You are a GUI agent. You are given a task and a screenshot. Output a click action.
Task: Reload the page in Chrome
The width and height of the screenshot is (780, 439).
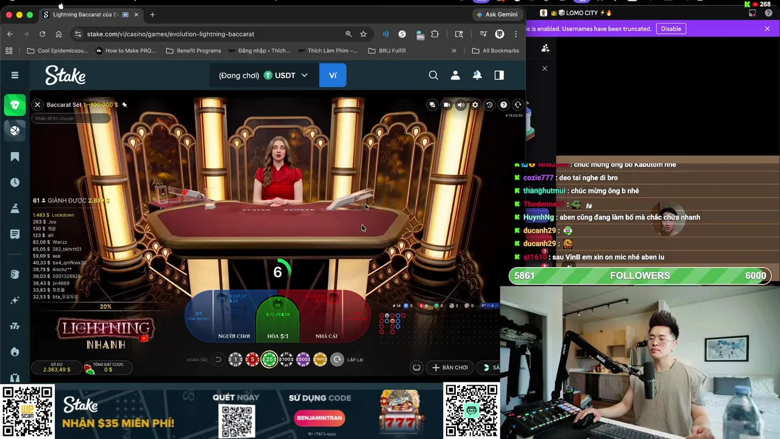tap(42, 34)
